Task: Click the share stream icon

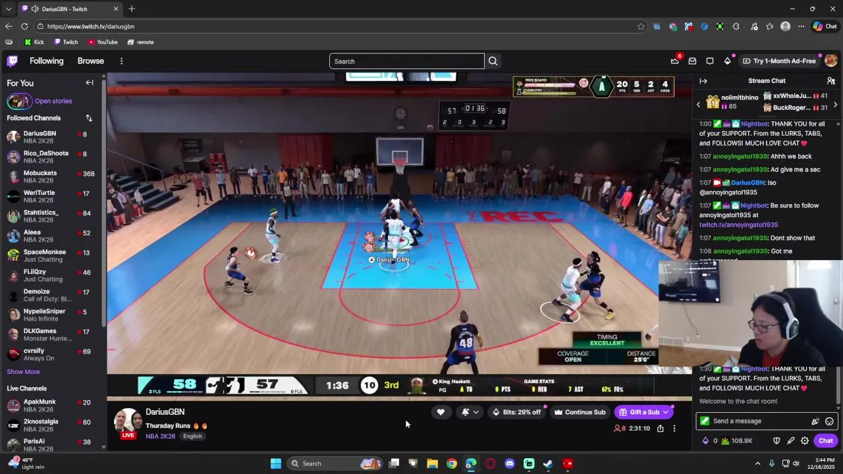Action: point(660,429)
